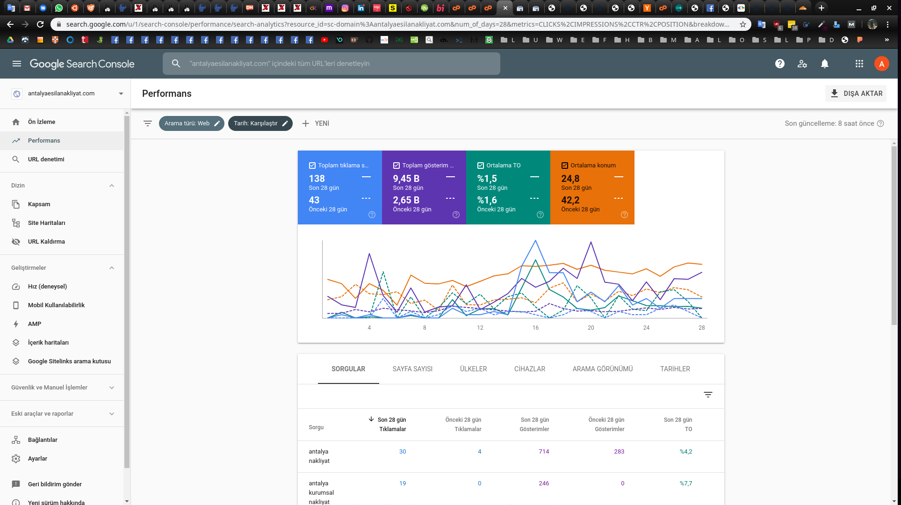Image resolution: width=901 pixels, height=505 pixels.
Task: Open the notifications bell
Action: tap(825, 64)
